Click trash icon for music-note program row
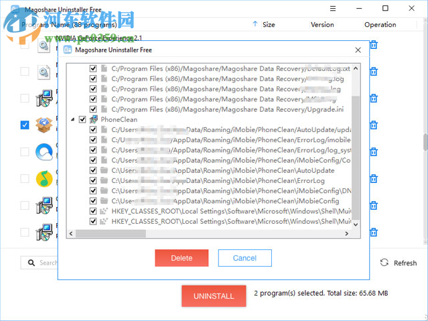The width and height of the screenshot is (428, 321). (374, 179)
